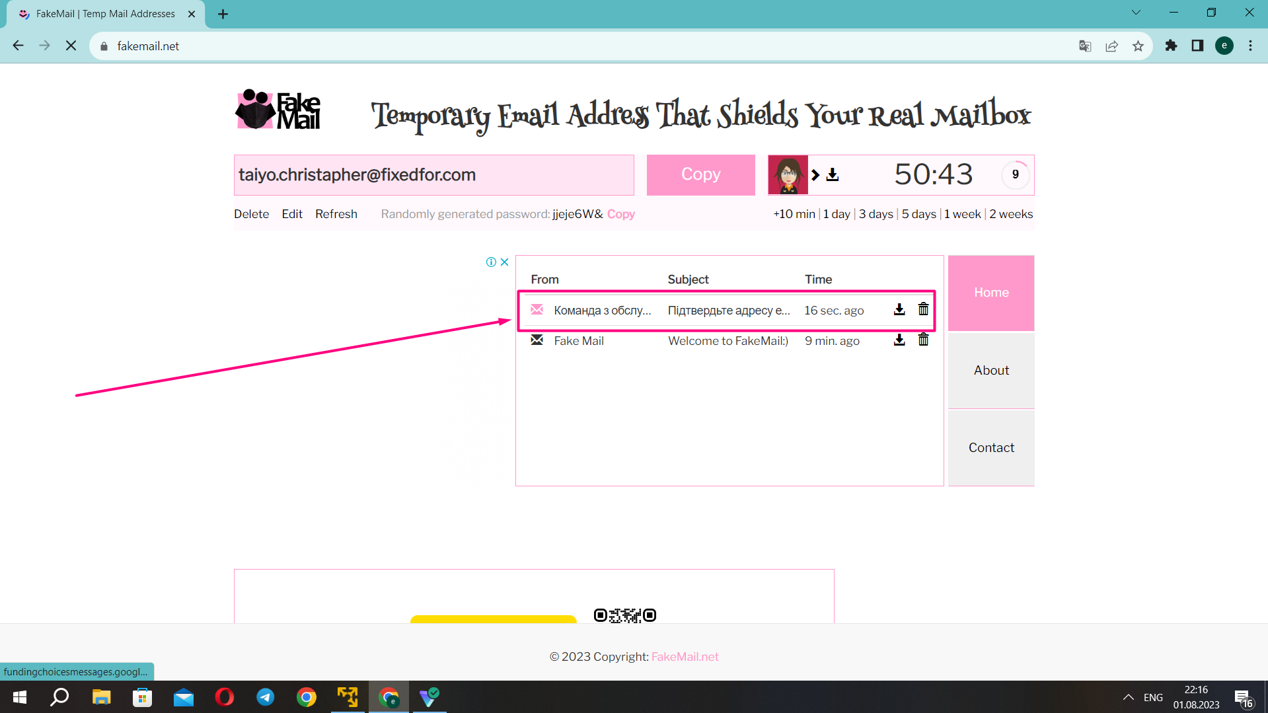Screen dimensions: 1268x713
Task: Open Telegram from the taskbar
Action: [x=265, y=697]
